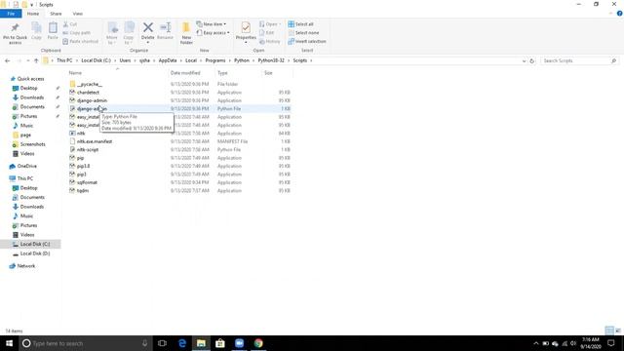
Task: Click AppData in the breadcrumb path
Action: 168,60
